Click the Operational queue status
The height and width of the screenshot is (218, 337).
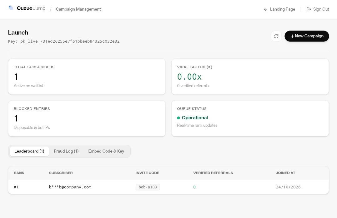pos(193,118)
